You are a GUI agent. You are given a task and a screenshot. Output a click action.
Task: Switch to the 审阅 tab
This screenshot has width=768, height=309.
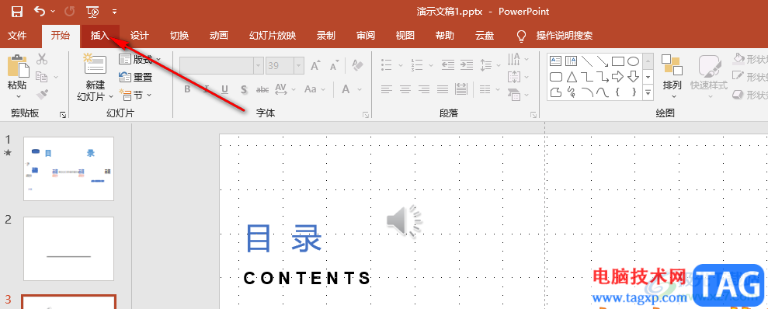(x=366, y=35)
